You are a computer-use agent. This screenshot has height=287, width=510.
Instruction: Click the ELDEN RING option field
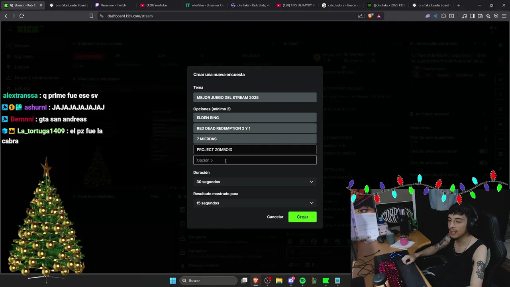(x=255, y=118)
